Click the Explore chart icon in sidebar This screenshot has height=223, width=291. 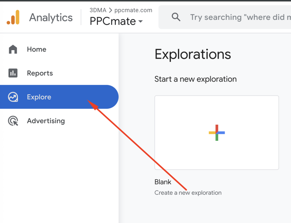(x=13, y=97)
